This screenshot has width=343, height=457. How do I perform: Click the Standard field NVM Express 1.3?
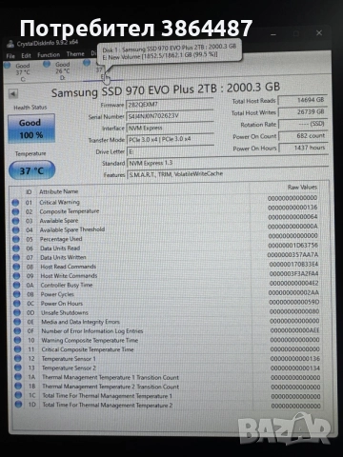[x=228, y=163]
